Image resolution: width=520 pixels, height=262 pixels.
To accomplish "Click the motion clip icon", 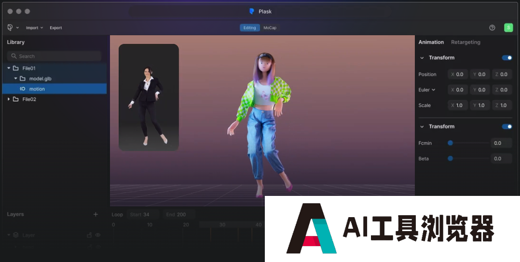I will (23, 89).
